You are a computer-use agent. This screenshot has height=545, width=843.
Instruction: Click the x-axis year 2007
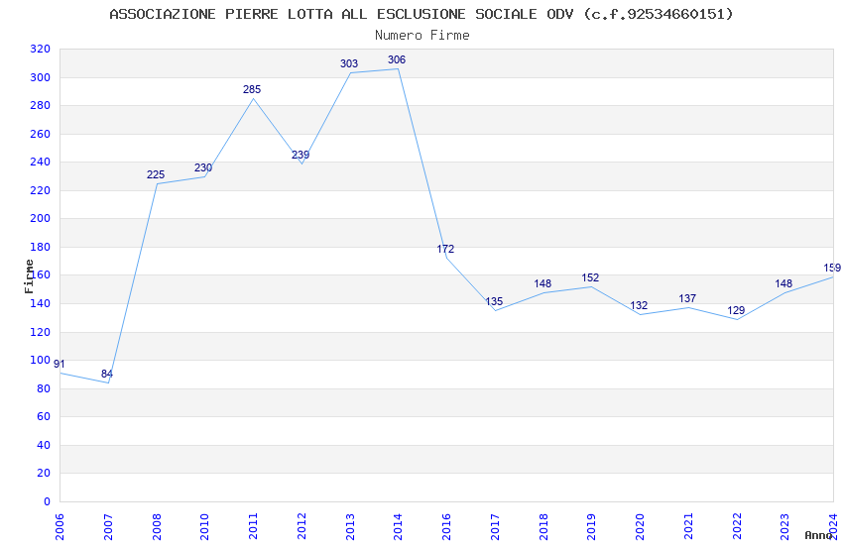click(108, 527)
